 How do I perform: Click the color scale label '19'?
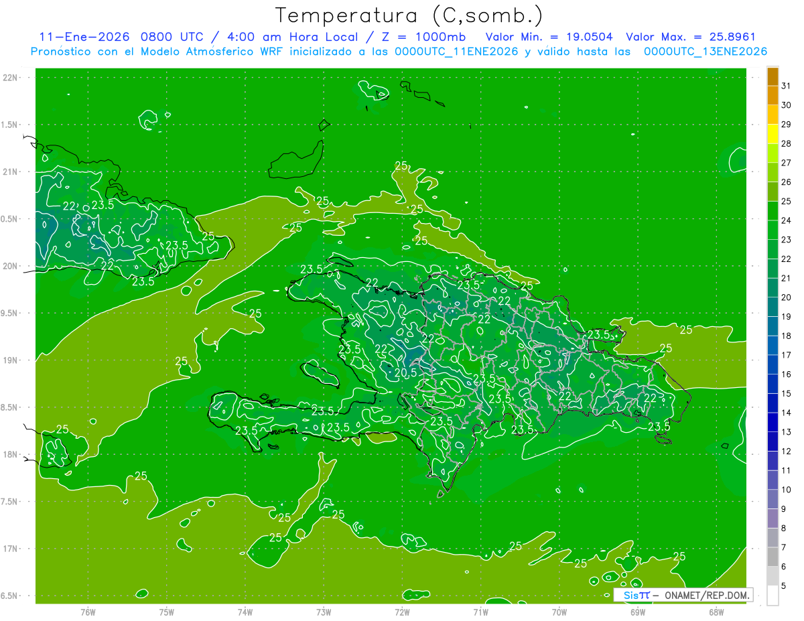787,317
